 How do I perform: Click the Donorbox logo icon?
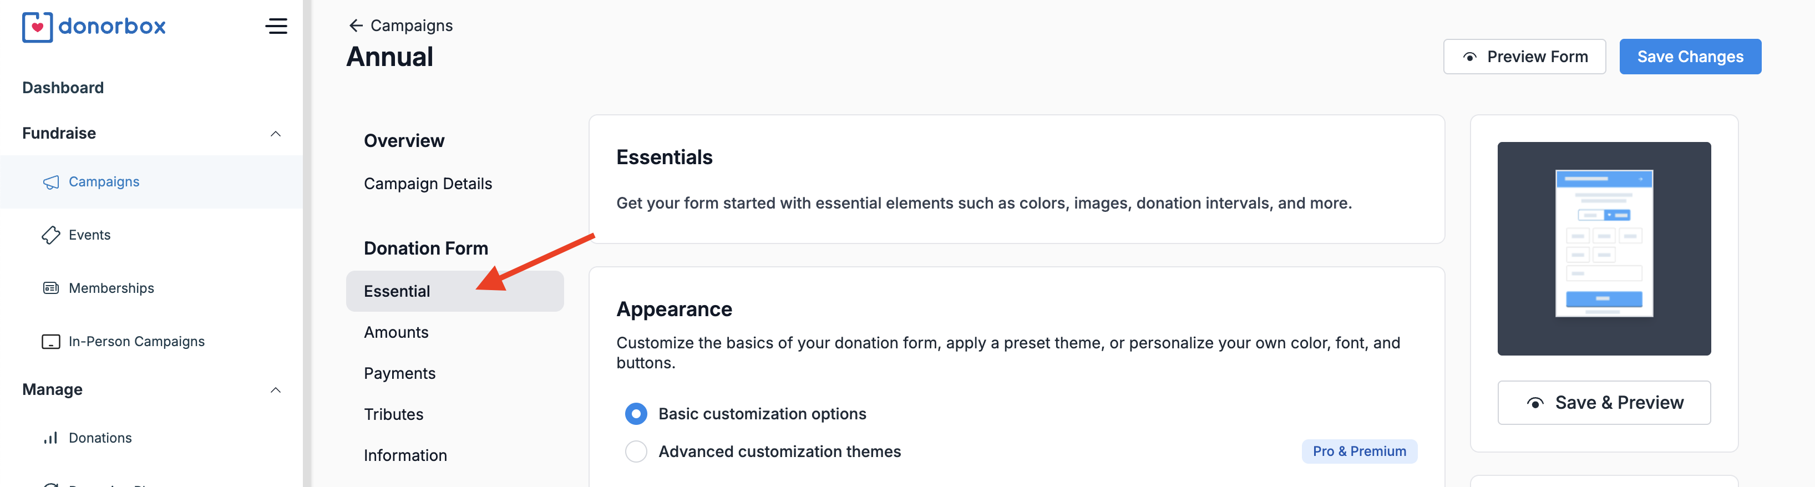pos(37,27)
